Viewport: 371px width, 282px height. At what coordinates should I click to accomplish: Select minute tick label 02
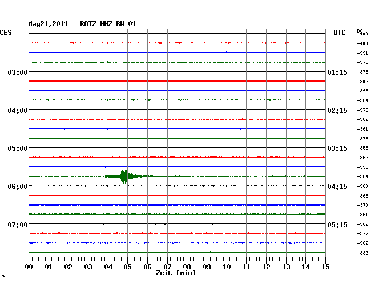68,267
